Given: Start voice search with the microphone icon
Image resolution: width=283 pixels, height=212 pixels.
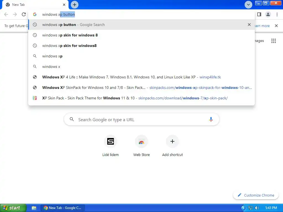Looking at the screenshot, I should coord(211,120).
